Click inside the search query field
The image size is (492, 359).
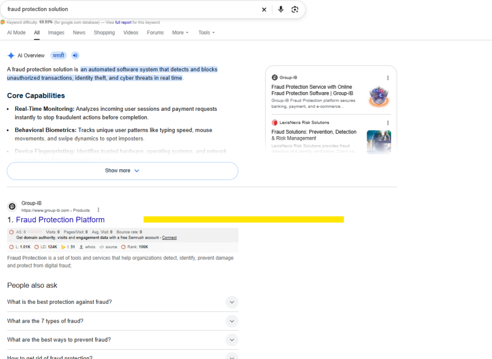(x=132, y=10)
